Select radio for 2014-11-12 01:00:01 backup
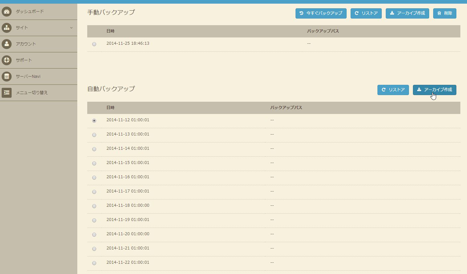Image resolution: width=467 pixels, height=274 pixels. coord(94,121)
